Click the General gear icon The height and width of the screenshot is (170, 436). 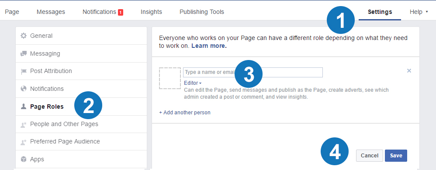(24, 36)
